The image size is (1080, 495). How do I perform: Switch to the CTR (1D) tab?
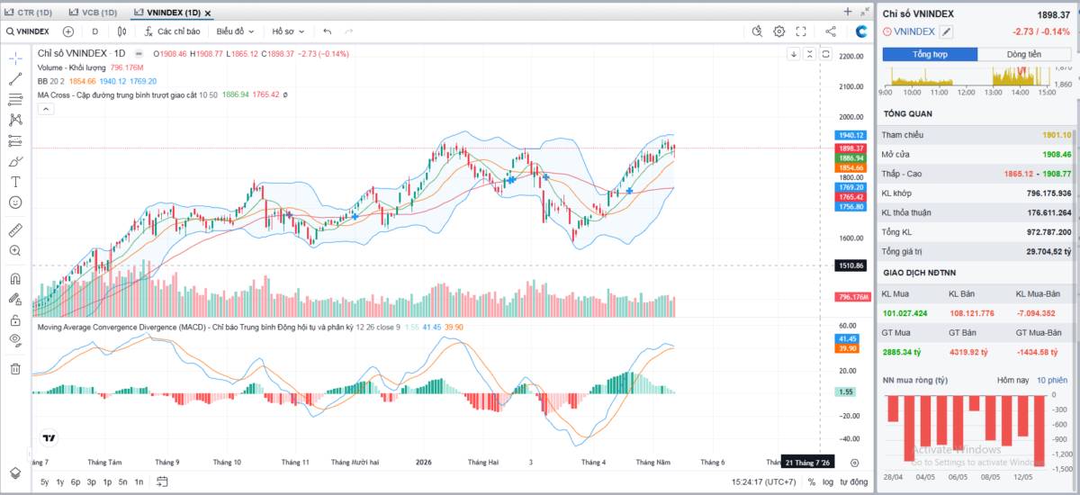(x=34, y=13)
